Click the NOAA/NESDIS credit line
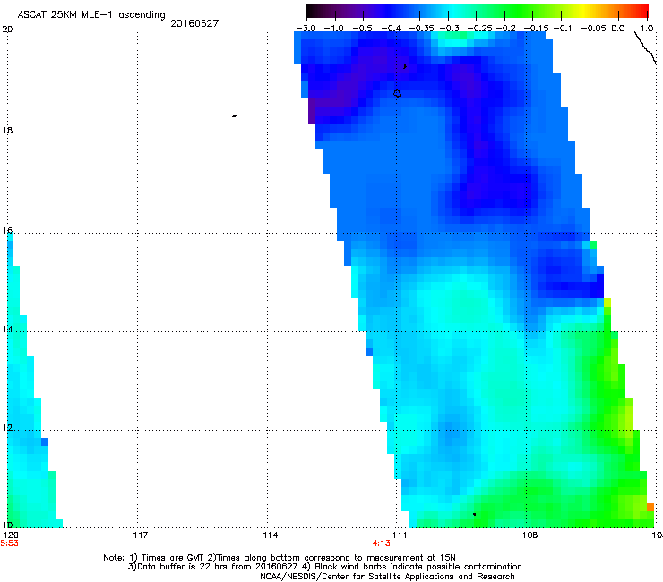 [x=387, y=577]
